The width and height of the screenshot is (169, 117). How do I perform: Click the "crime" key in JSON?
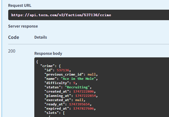point(48,66)
